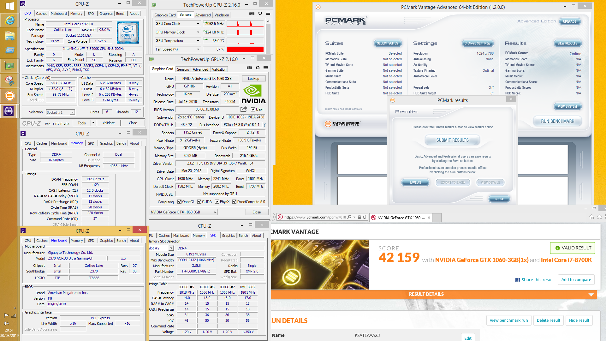Click the GPU-Z graphics card taskbar icon
The image size is (606, 341).
(9, 66)
